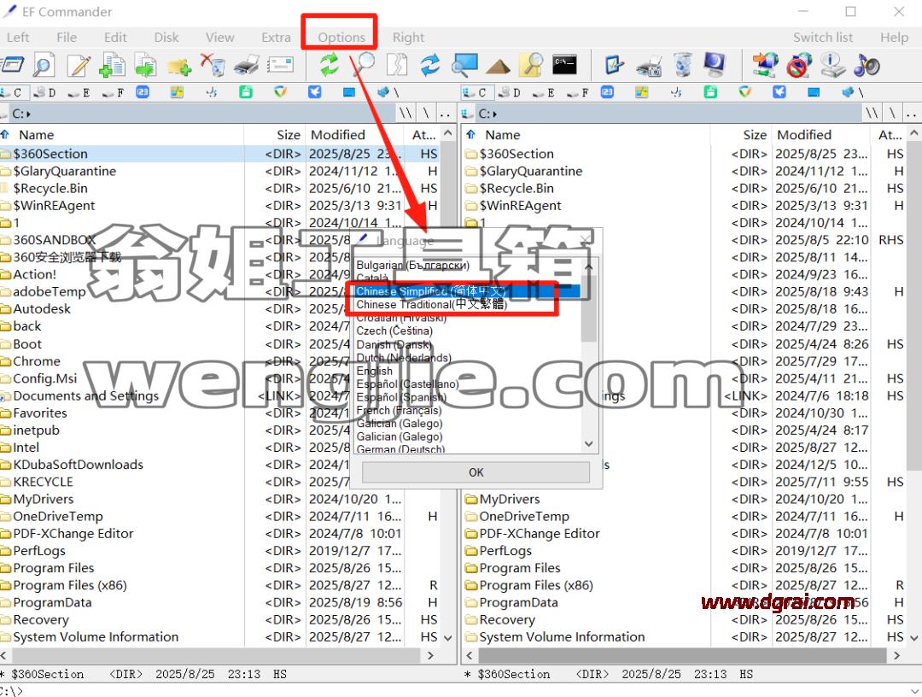Click the green refresh arrows toolbar icon
This screenshot has height=697, width=922.
tap(330, 65)
